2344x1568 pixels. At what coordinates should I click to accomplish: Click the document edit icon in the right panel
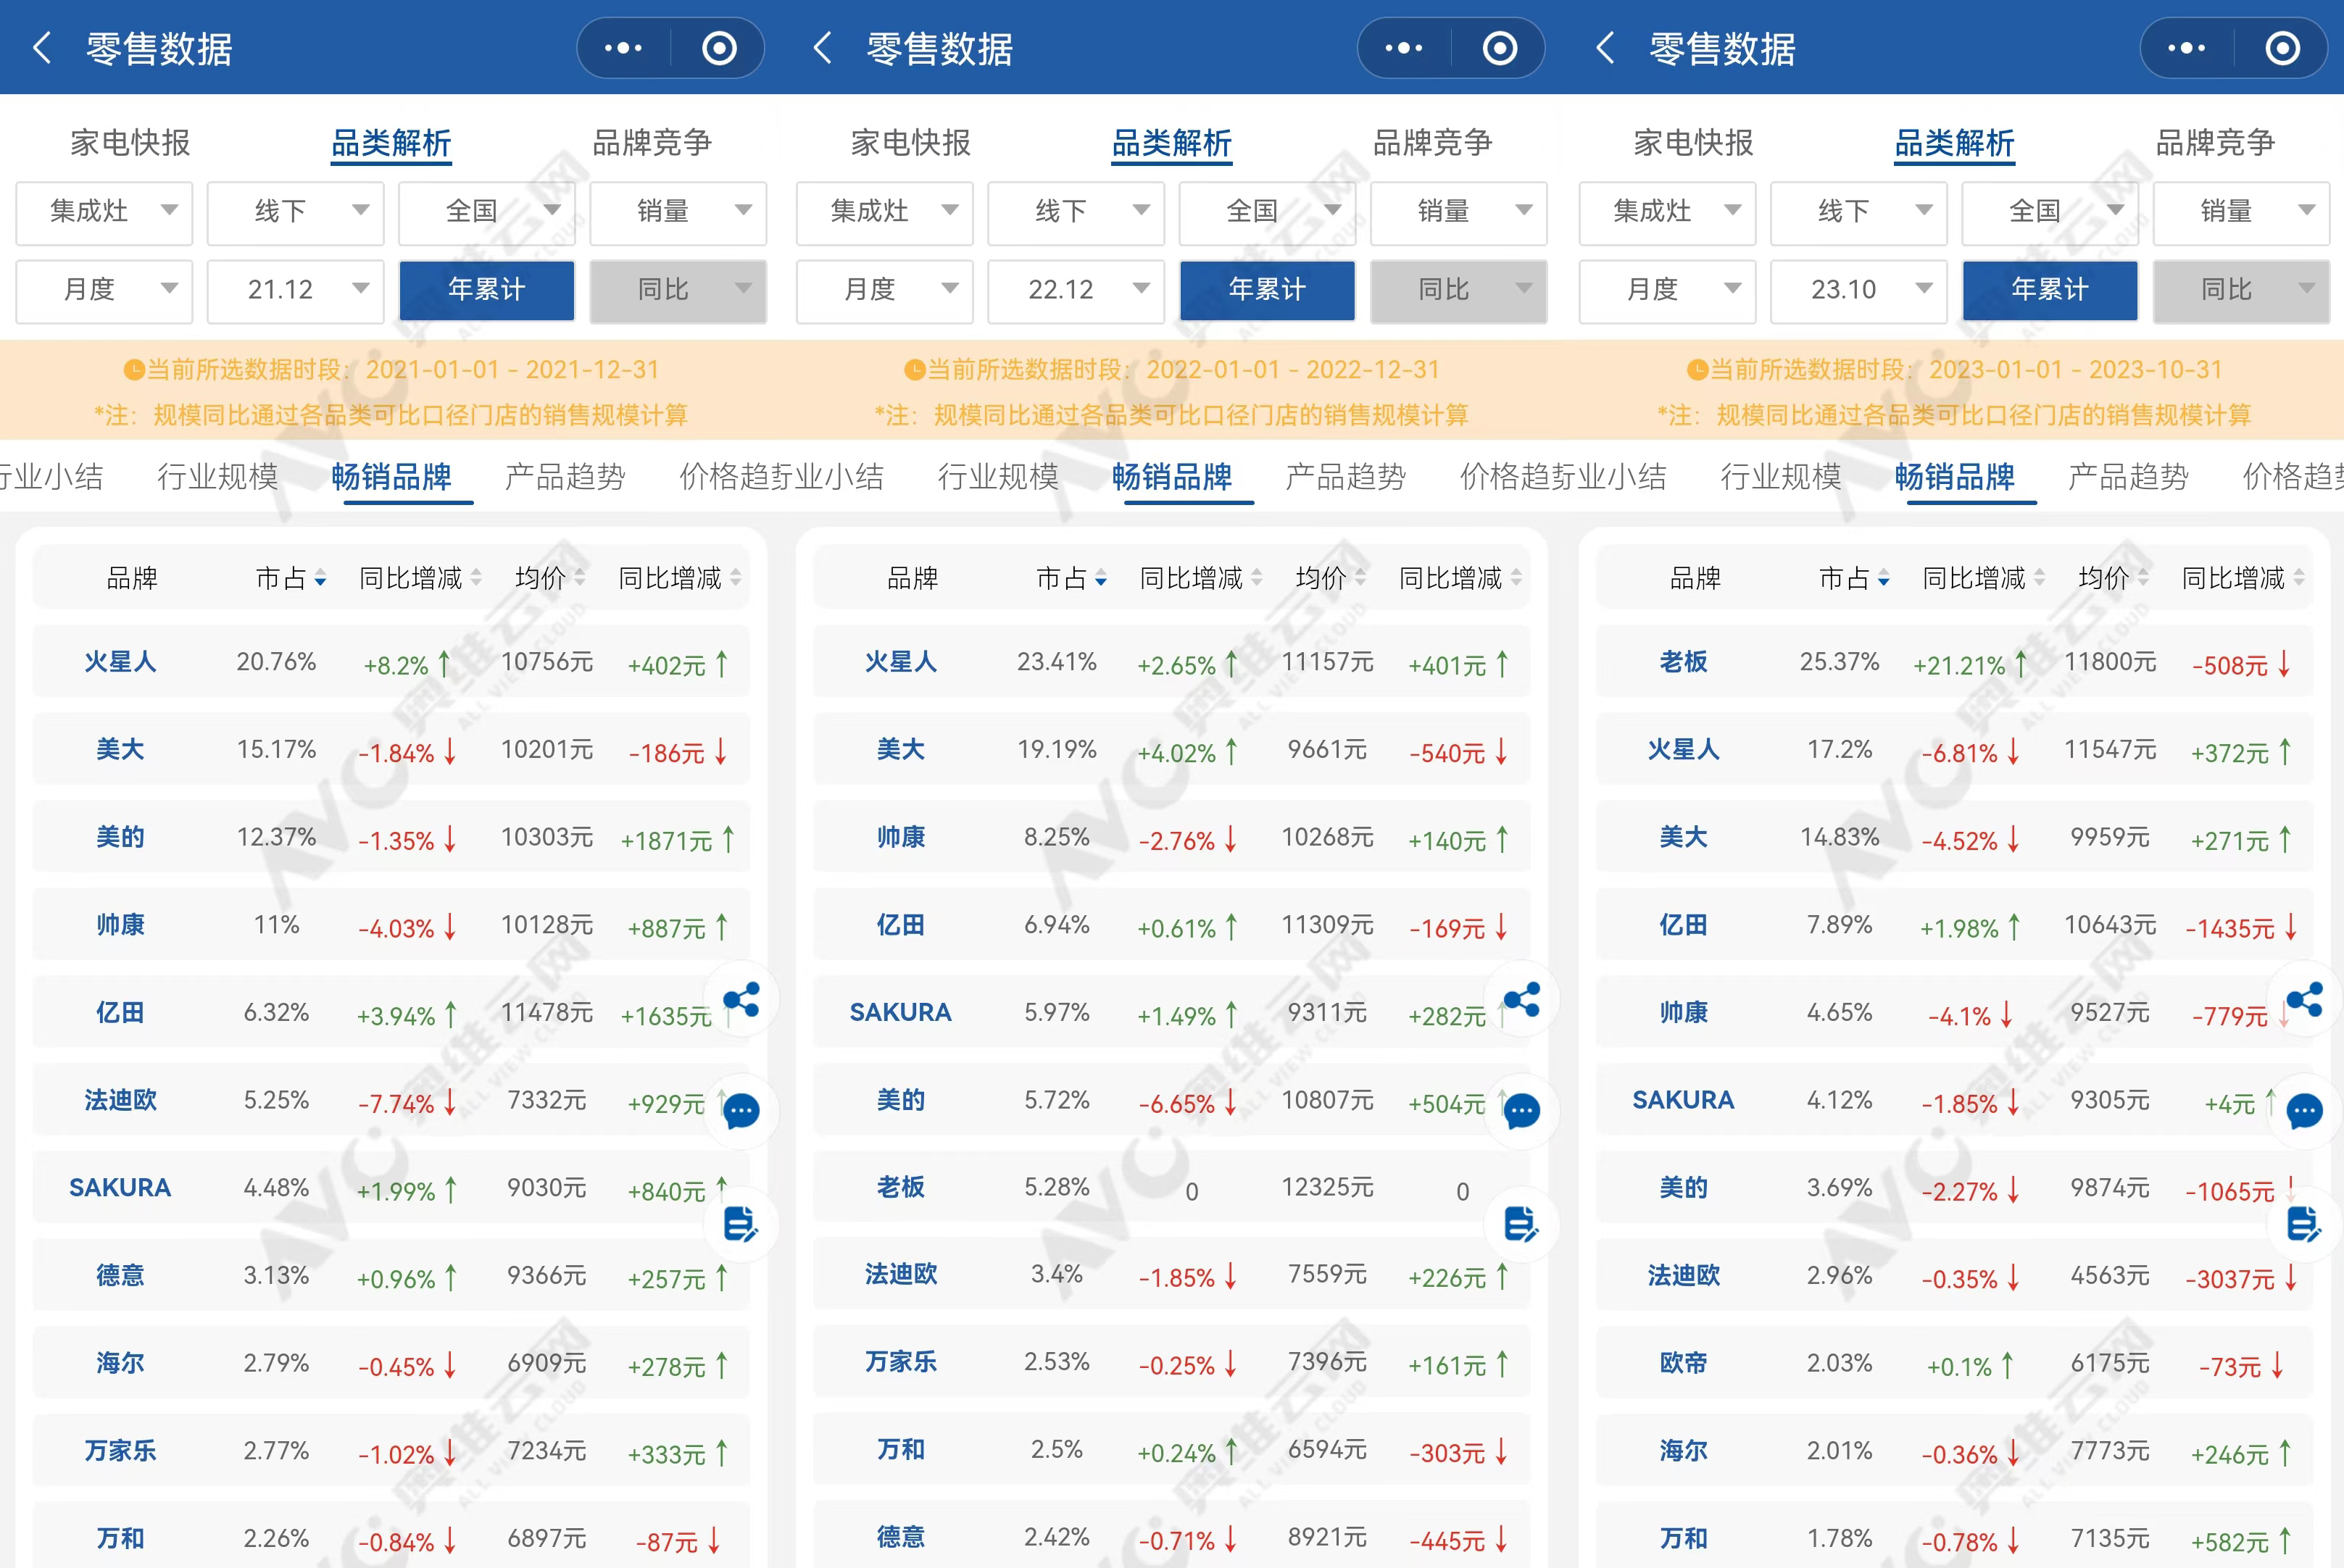point(2304,1223)
